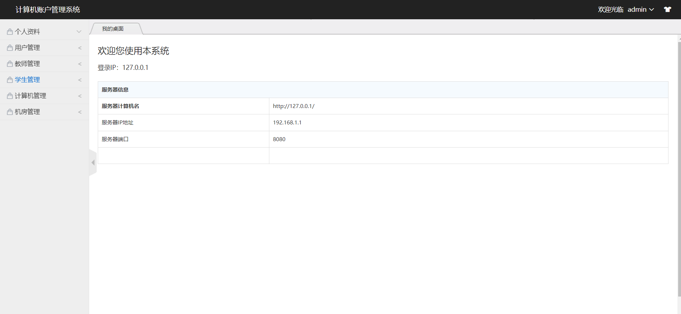Collapse sidebar with the left arrow handle
The width and height of the screenshot is (681, 314).
point(93,163)
